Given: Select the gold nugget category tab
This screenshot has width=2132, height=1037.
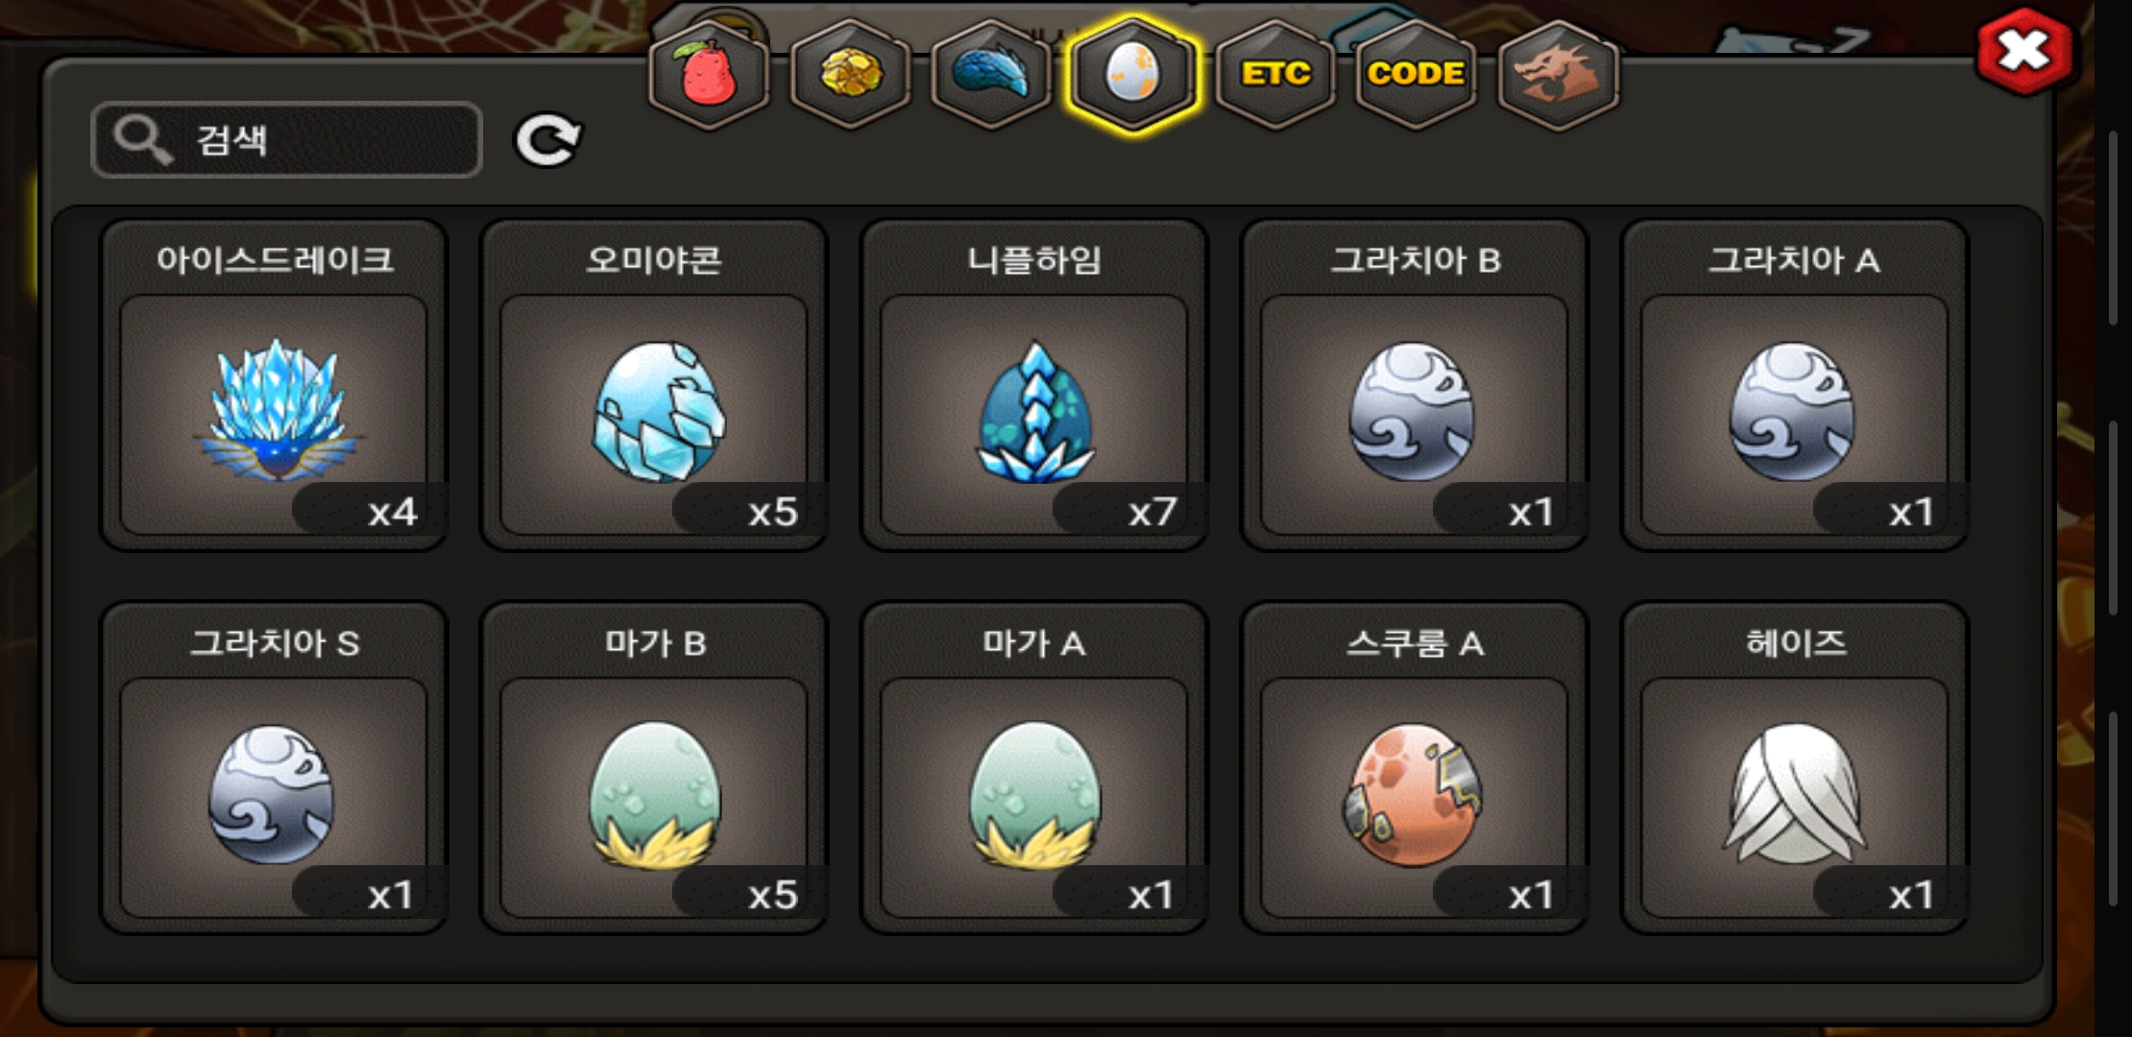Looking at the screenshot, I should pyautogui.click(x=850, y=75).
